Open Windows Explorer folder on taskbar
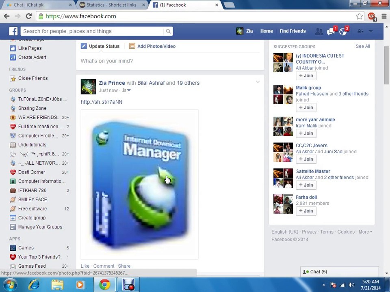 pyautogui.click(x=57, y=285)
